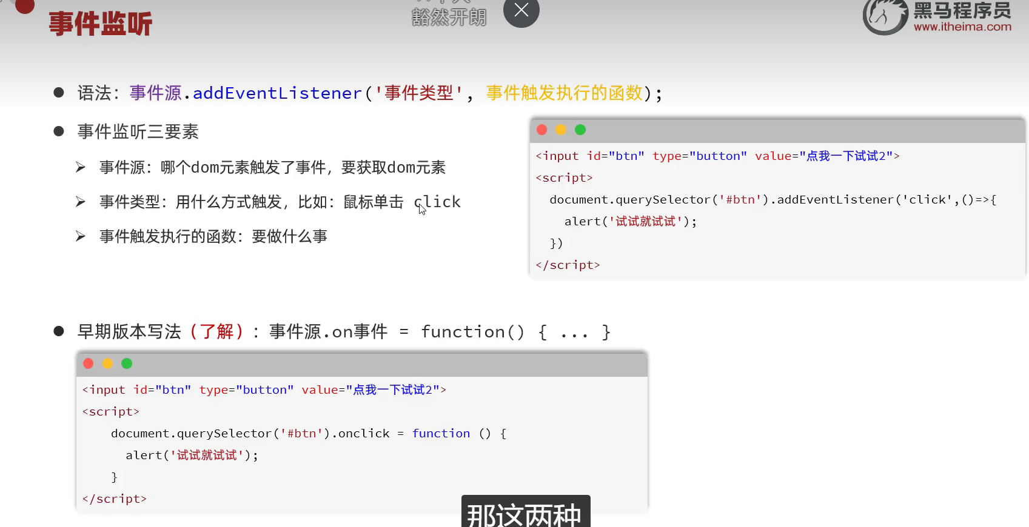Image resolution: width=1029 pixels, height=527 pixels.
Task: Click the yellow dot in upper code window
Action: coord(561,130)
